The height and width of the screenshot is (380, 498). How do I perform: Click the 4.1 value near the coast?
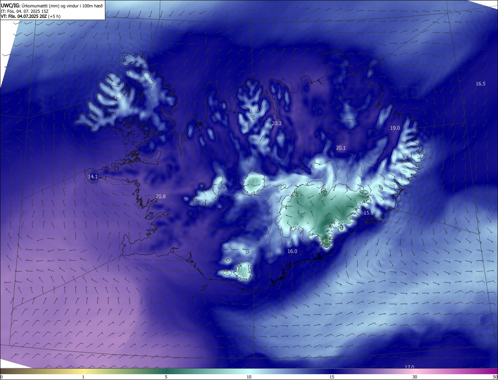pos(326,241)
